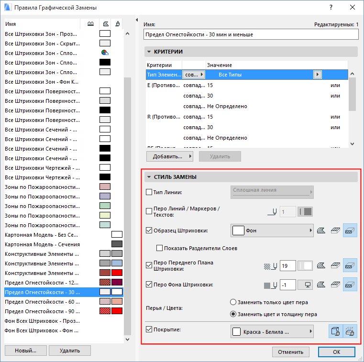Toggle first surface override icon beside Покрытие

(x=336, y=331)
